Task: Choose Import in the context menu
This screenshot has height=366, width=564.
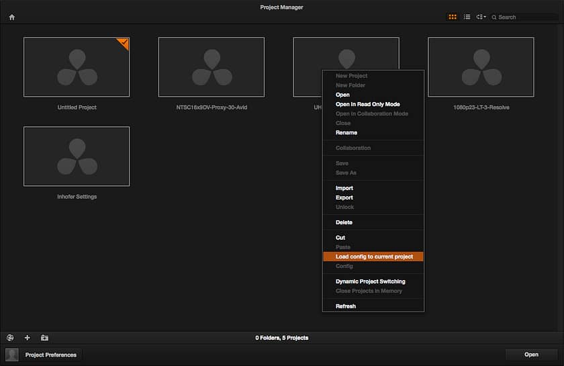Action: [x=373, y=188]
